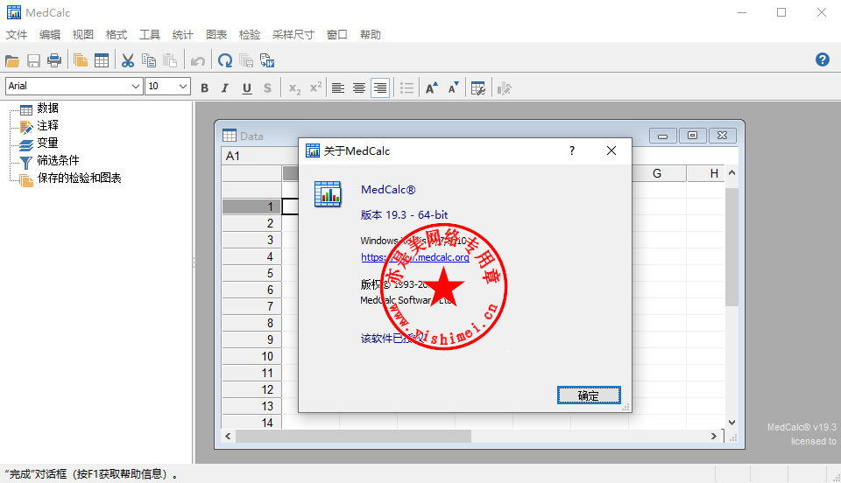841x483 pixels.
Task: Apply bold formatting with B
Action: [204, 88]
